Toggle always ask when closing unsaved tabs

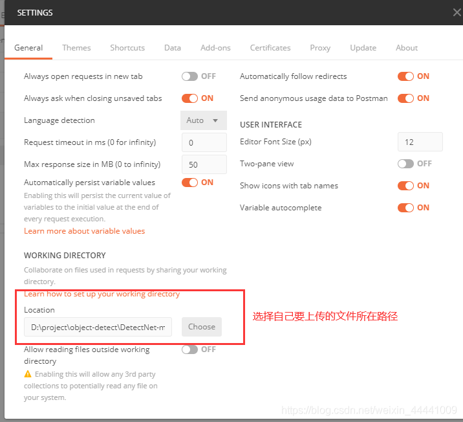tap(189, 98)
